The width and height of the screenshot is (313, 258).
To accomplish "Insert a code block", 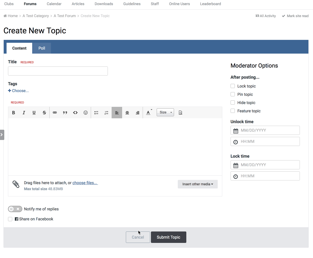I will click(x=75, y=113).
